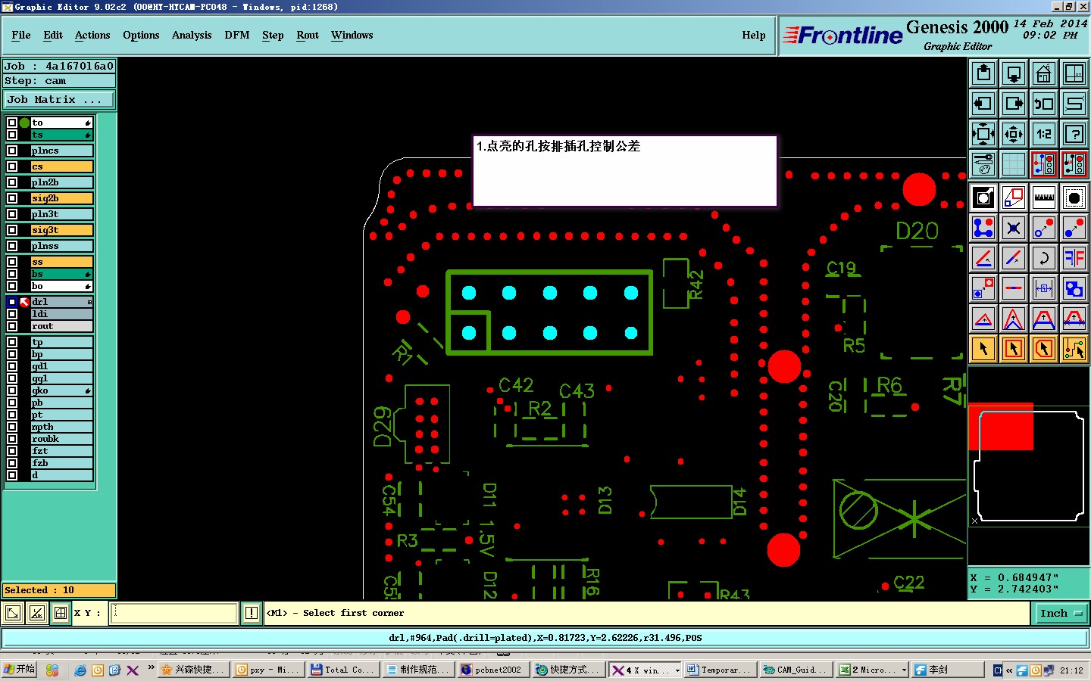
Task: Click the Windows Start button
Action: coord(19,670)
